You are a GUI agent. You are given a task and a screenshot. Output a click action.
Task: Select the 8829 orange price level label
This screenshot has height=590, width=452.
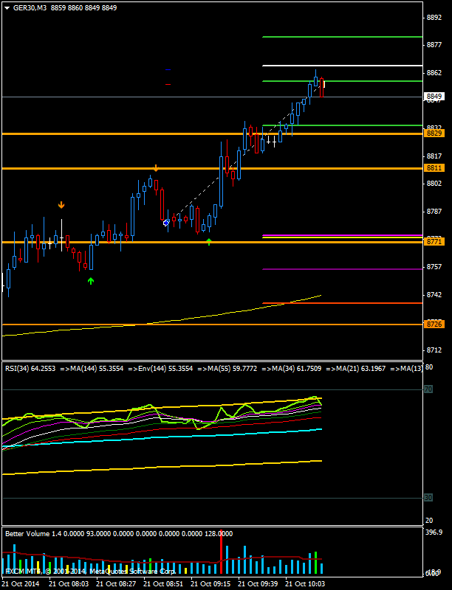434,133
